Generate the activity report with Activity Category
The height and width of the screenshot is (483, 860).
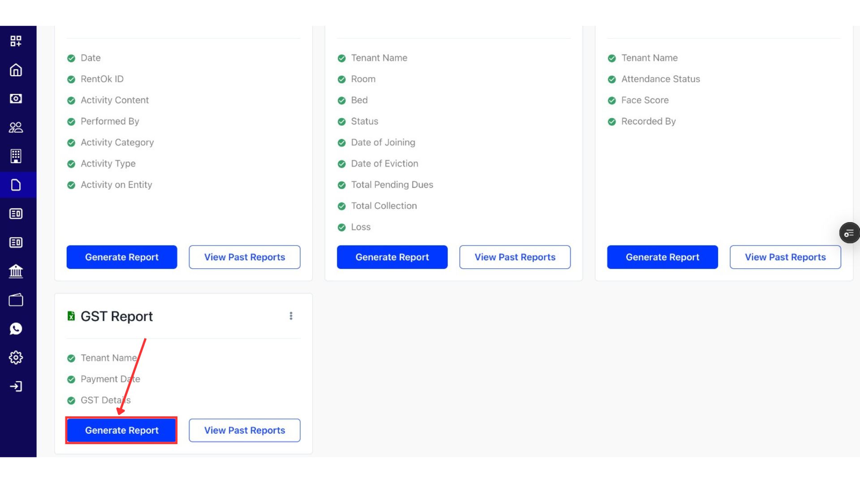122,257
